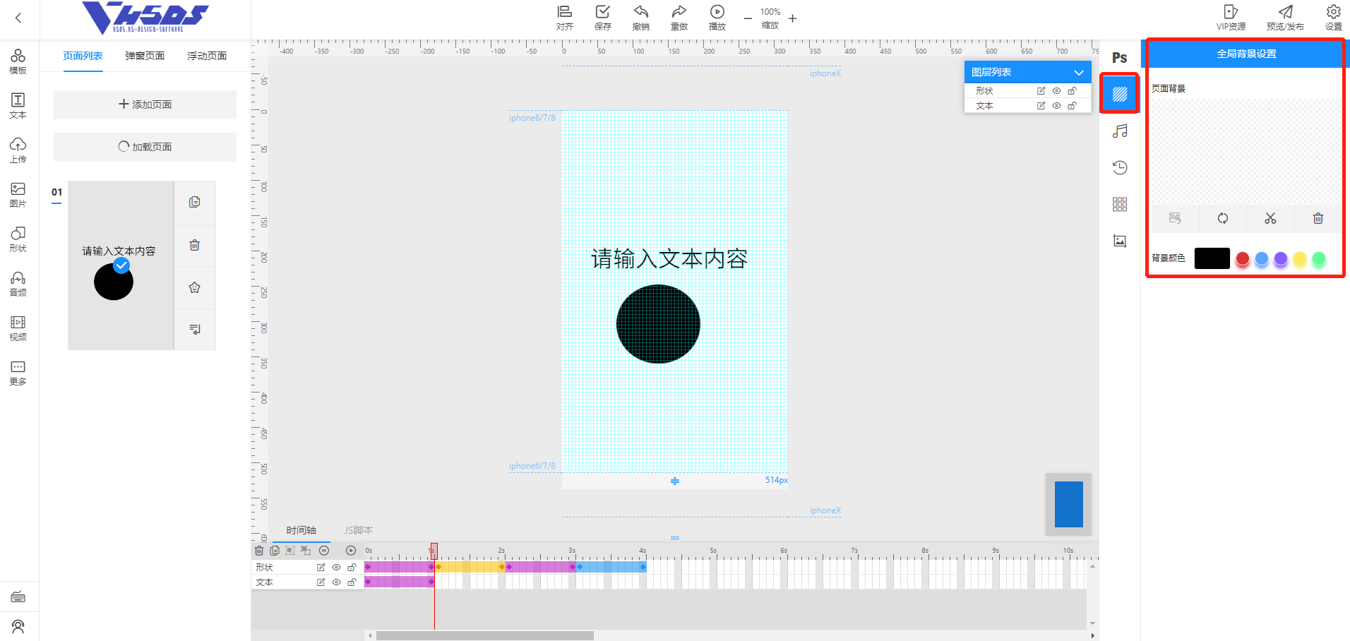The image size is (1350, 641).
Task: Delete page 01 with trash icon
Action: tap(195, 245)
